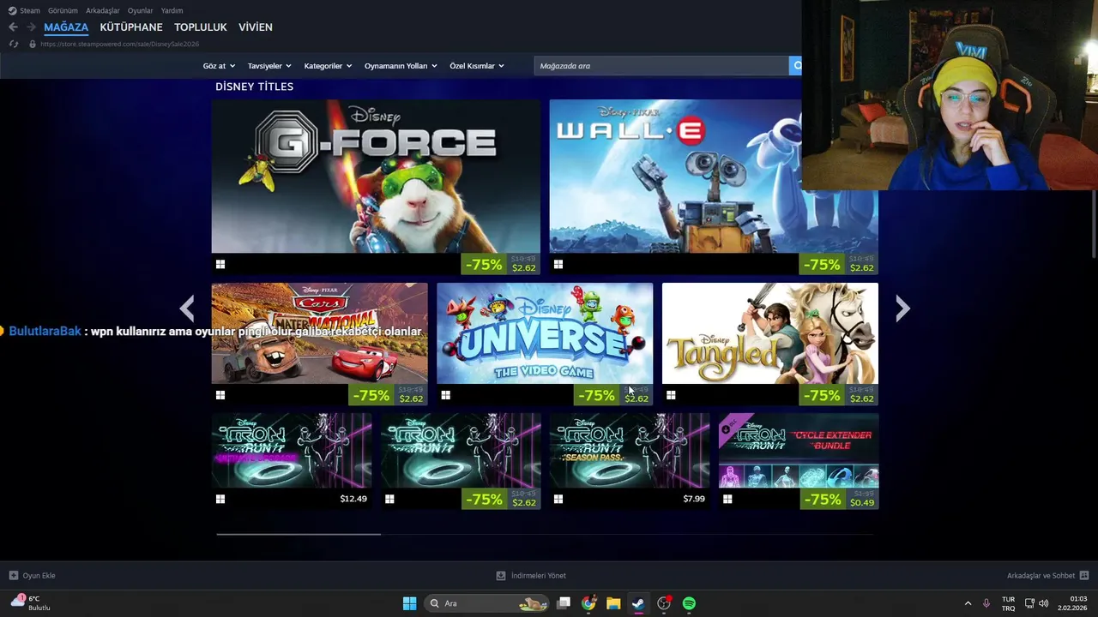Screen dimensions: 1098x617
Task: Click the volume speaker icon in tray
Action: pos(1044,603)
